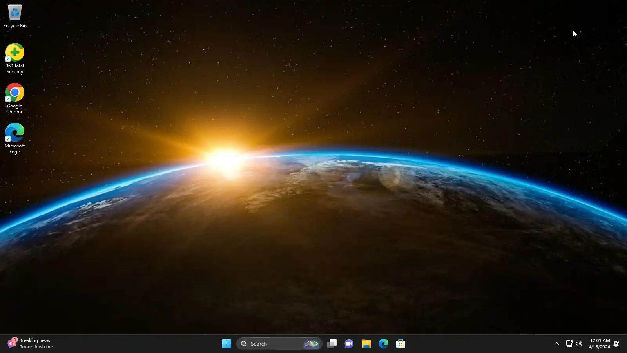Open File Explorer from the taskbar
The height and width of the screenshot is (353, 627).
click(366, 344)
